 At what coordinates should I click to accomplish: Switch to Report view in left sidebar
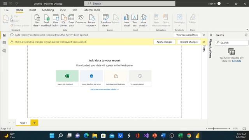click(4, 35)
